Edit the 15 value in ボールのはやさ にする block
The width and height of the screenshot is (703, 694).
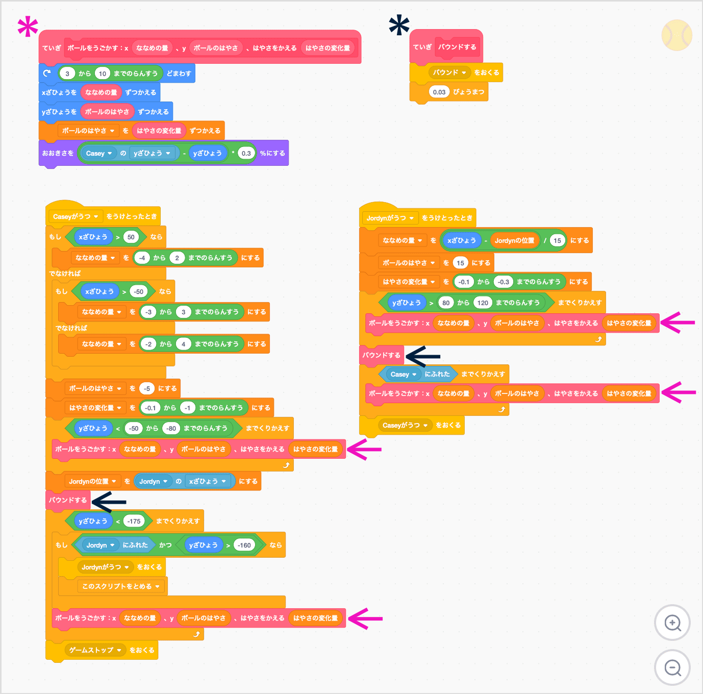click(461, 262)
